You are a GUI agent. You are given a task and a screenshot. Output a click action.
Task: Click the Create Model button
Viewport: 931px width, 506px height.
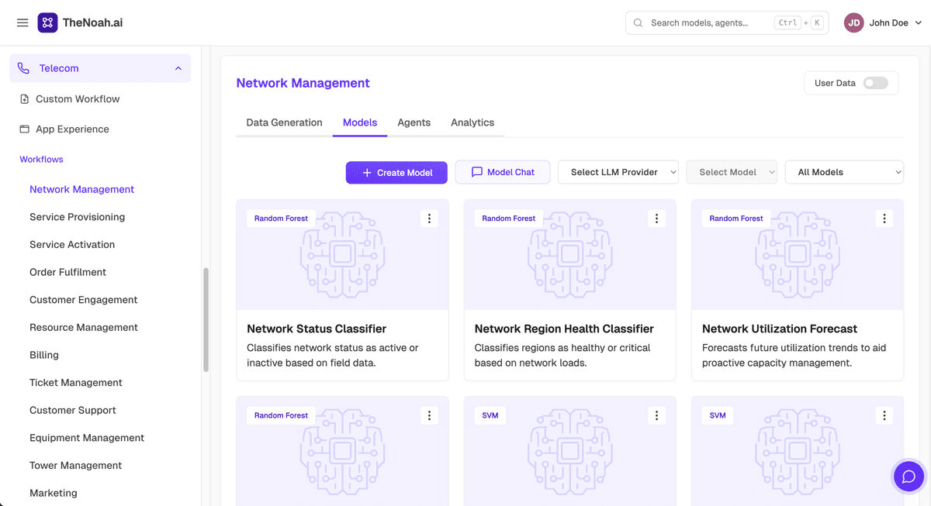tap(396, 172)
